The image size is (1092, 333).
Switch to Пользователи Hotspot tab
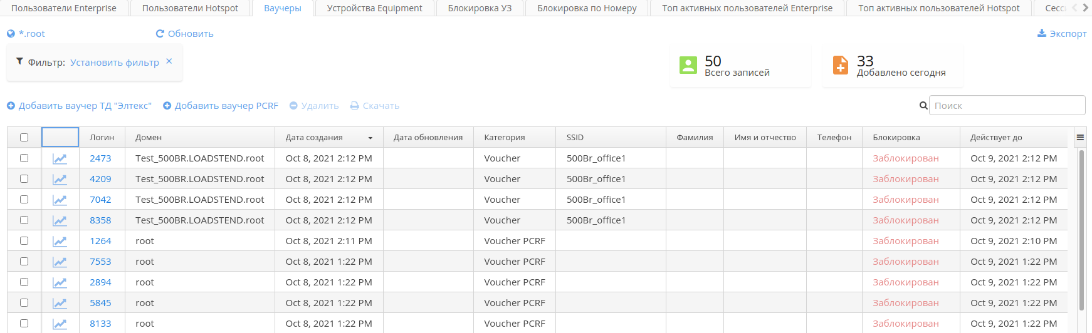pos(190,8)
